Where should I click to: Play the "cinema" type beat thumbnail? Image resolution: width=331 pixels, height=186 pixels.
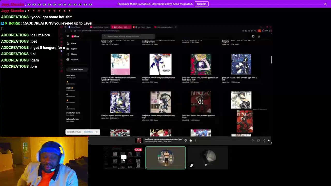(160, 64)
